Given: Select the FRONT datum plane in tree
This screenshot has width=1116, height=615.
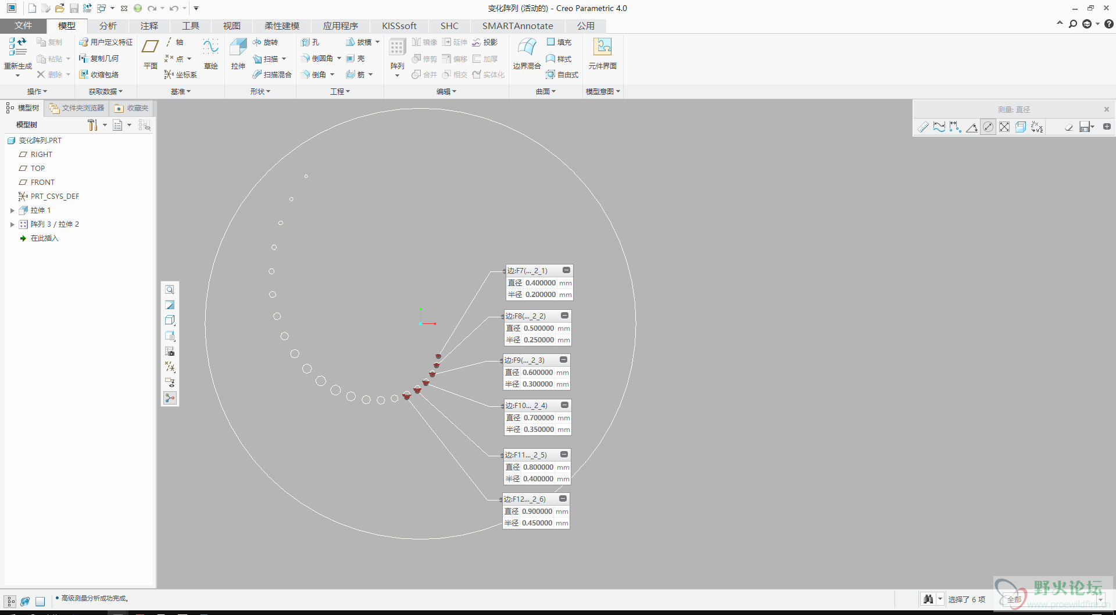Looking at the screenshot, I should 42,183.
